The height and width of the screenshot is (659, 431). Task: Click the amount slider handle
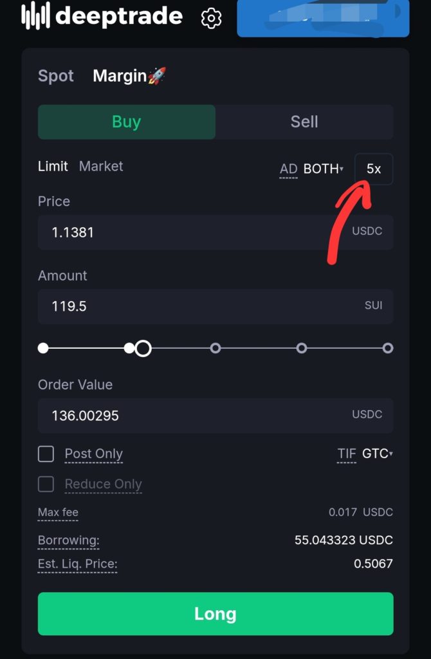tap(143, 348)
